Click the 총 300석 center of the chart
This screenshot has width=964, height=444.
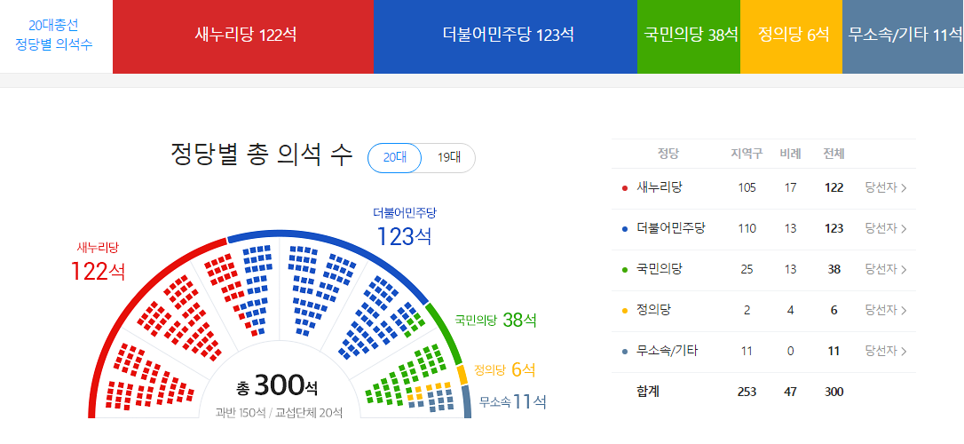point(279,386)
